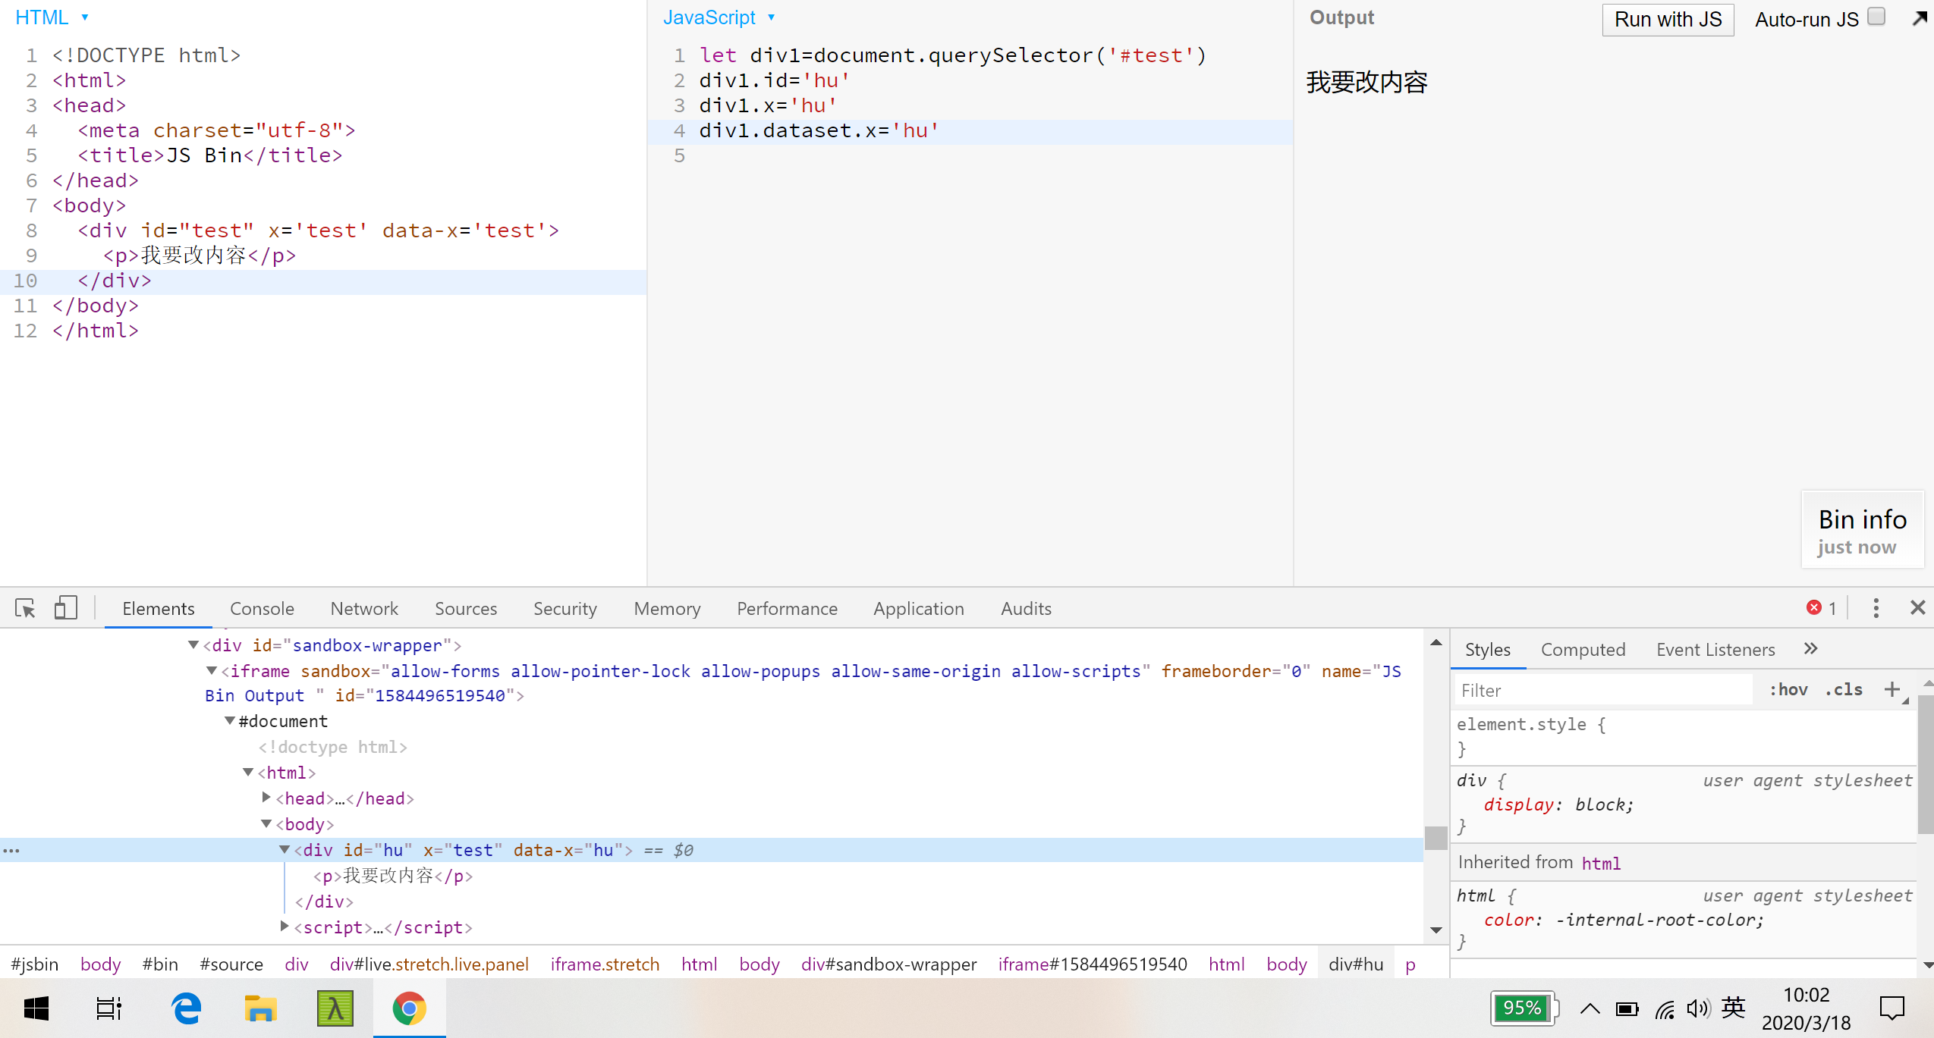The image size is (1934, 1038).
Task: Click the red error count icon
Action: (x=1814, y=608)
